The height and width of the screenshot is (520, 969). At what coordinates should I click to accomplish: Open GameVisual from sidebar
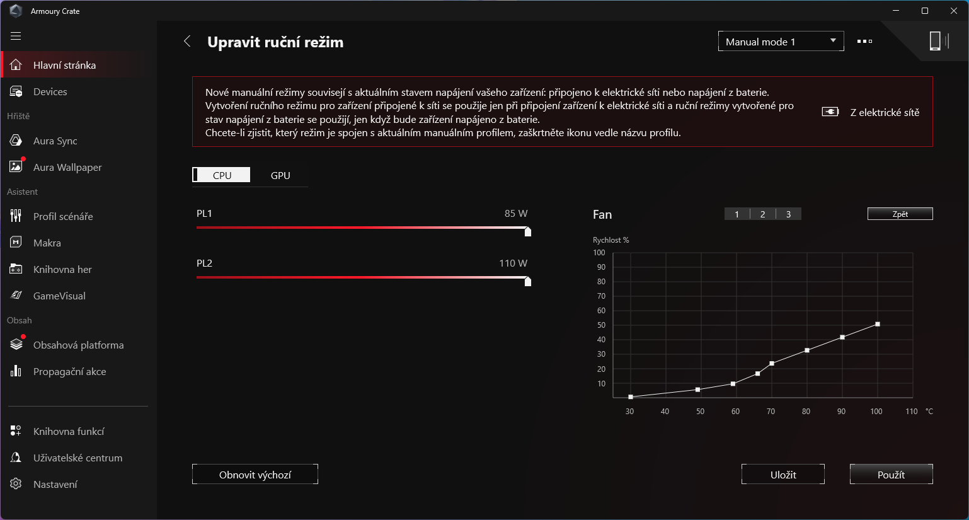(x=59, y=296)
